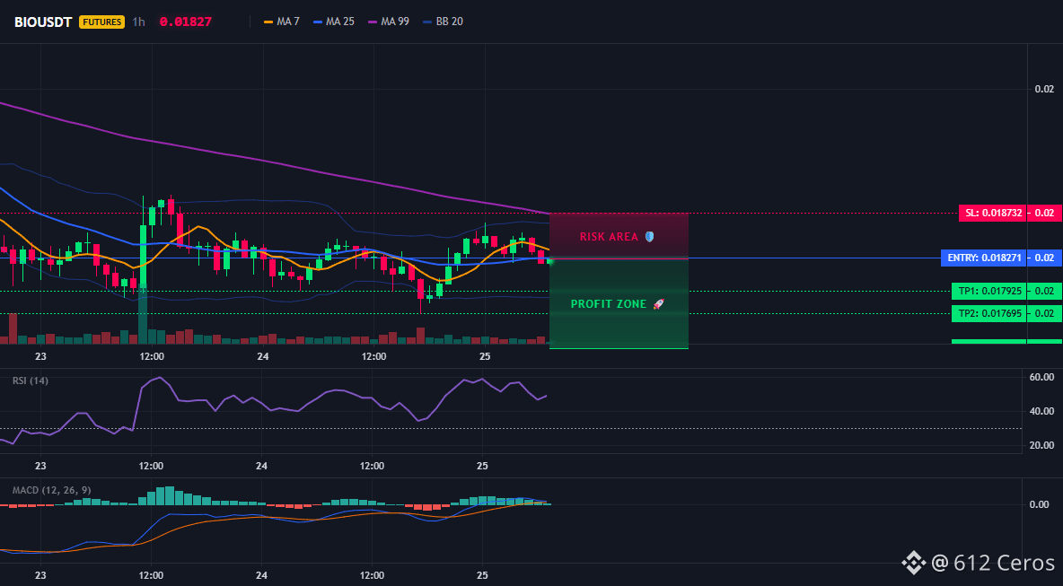This screenshot has width=1063, height=586.
Task: Click the FUTURES badge
Action: [x=101, y=22]
